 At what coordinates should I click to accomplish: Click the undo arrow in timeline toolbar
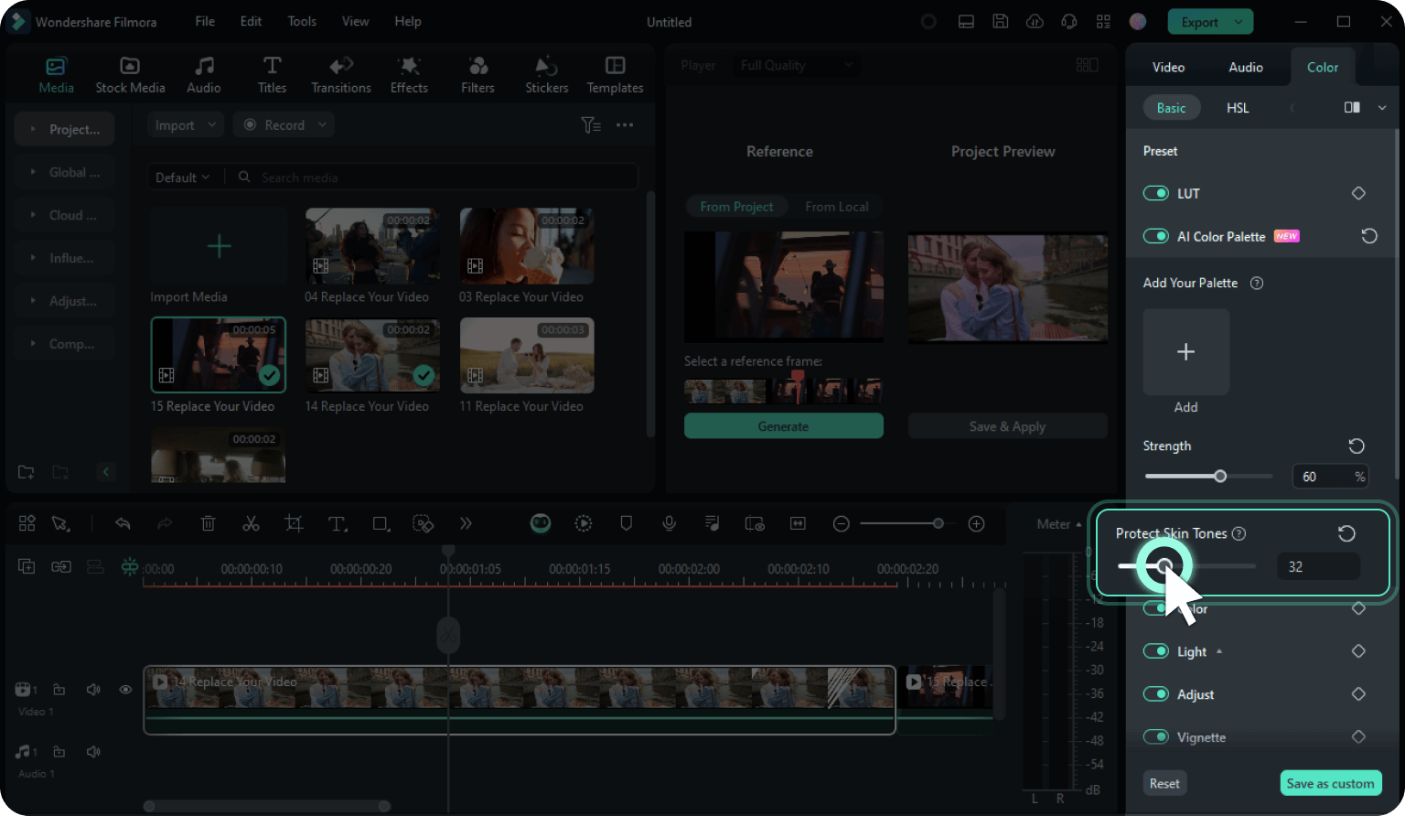[x=123, y=523]
